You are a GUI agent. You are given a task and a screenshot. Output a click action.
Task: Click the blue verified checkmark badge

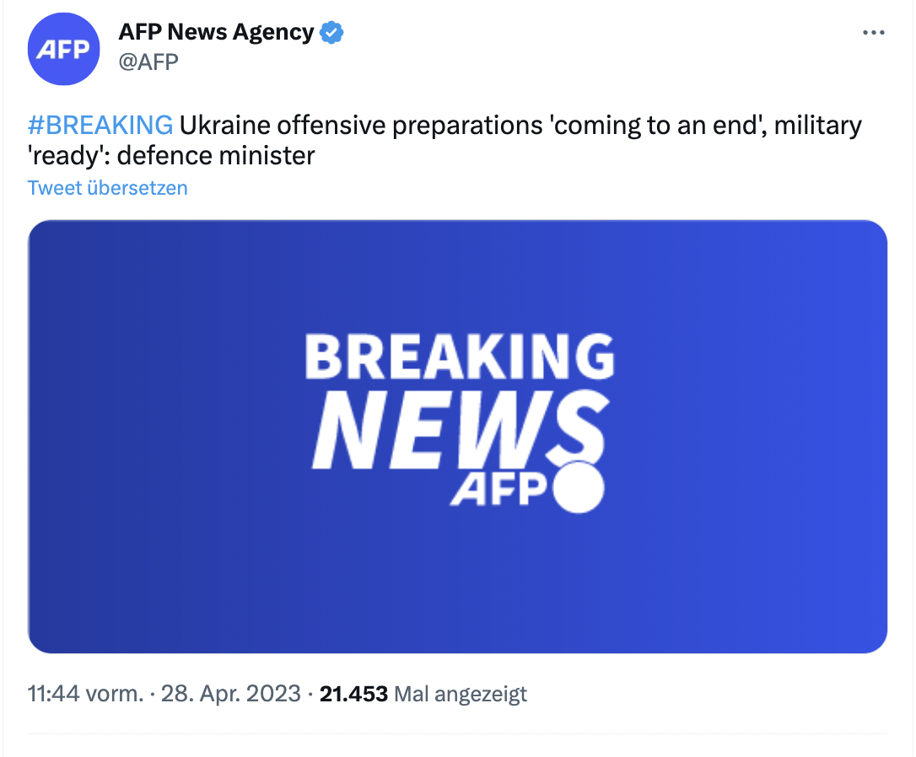(332, 33)
